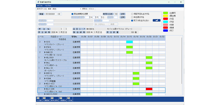Enable 手配予定も出力する checkbox
The height and width of the screenshot is (105, 220).
pos(132,14)
